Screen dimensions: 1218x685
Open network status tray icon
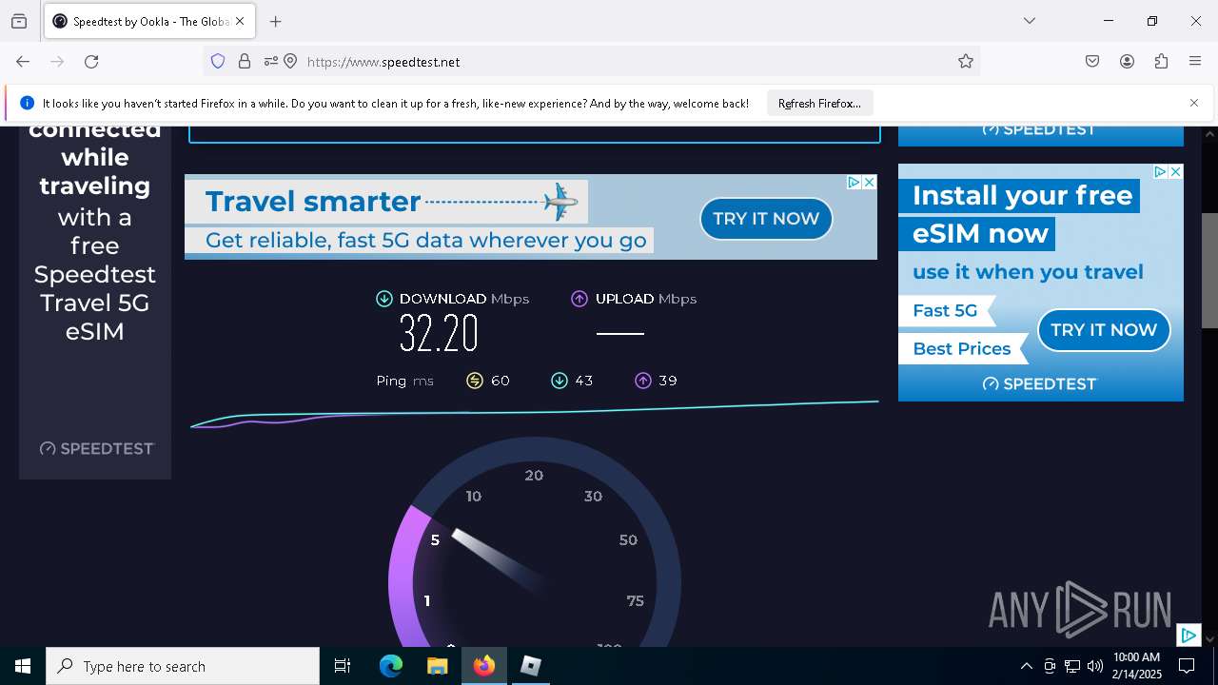[x=1072, y=666]
